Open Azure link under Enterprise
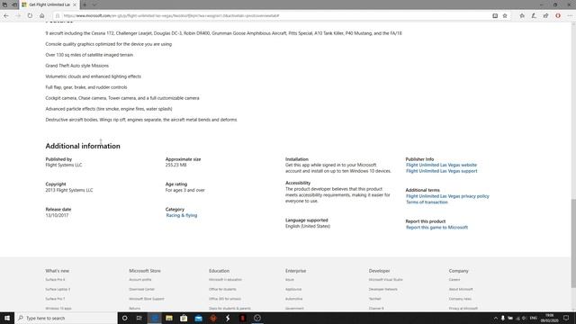576x324 pixels. click(x=290, y=280)
